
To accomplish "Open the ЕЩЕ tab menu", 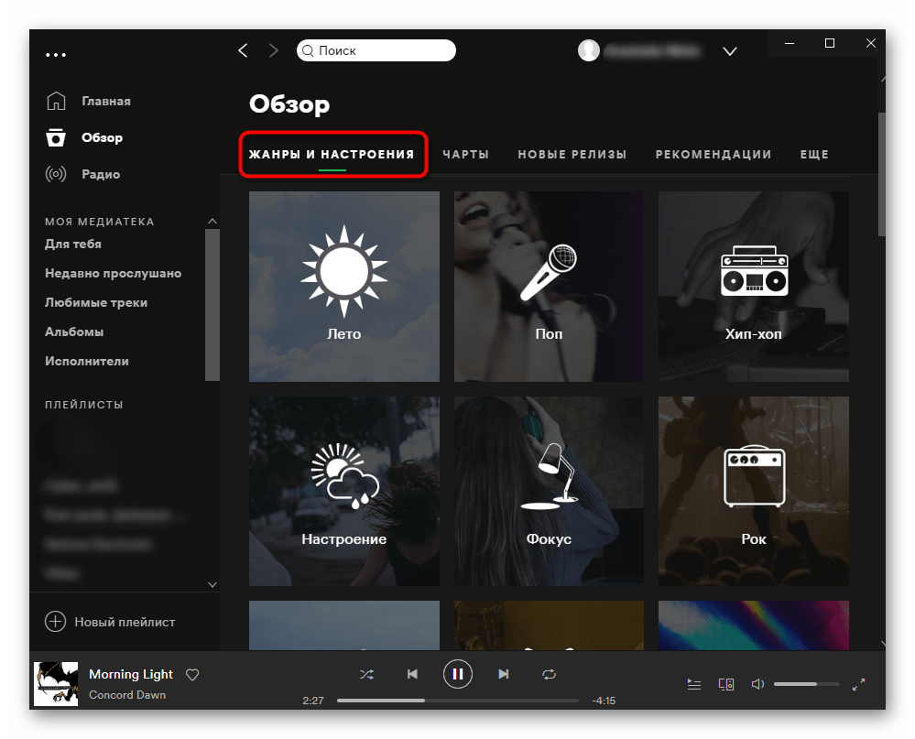I will coord(814,155).
